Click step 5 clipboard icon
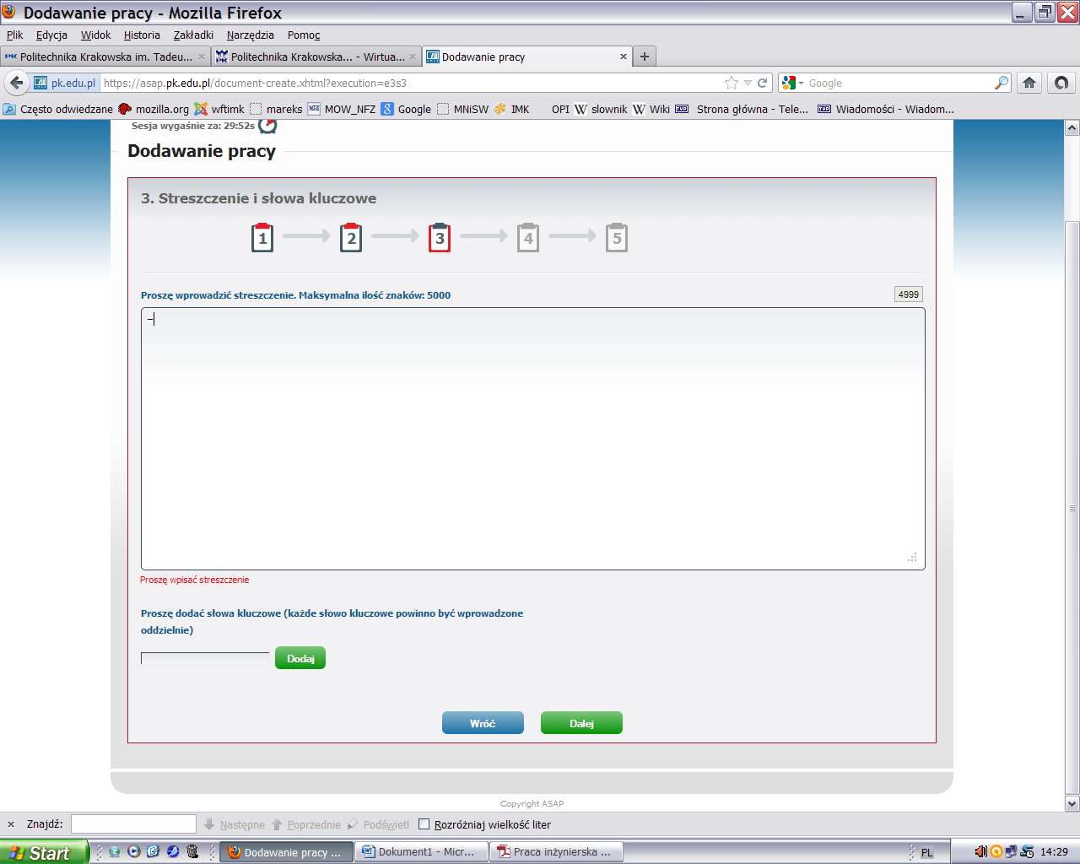This screenshot has height=864, width=1080. [x=617, y=237]
